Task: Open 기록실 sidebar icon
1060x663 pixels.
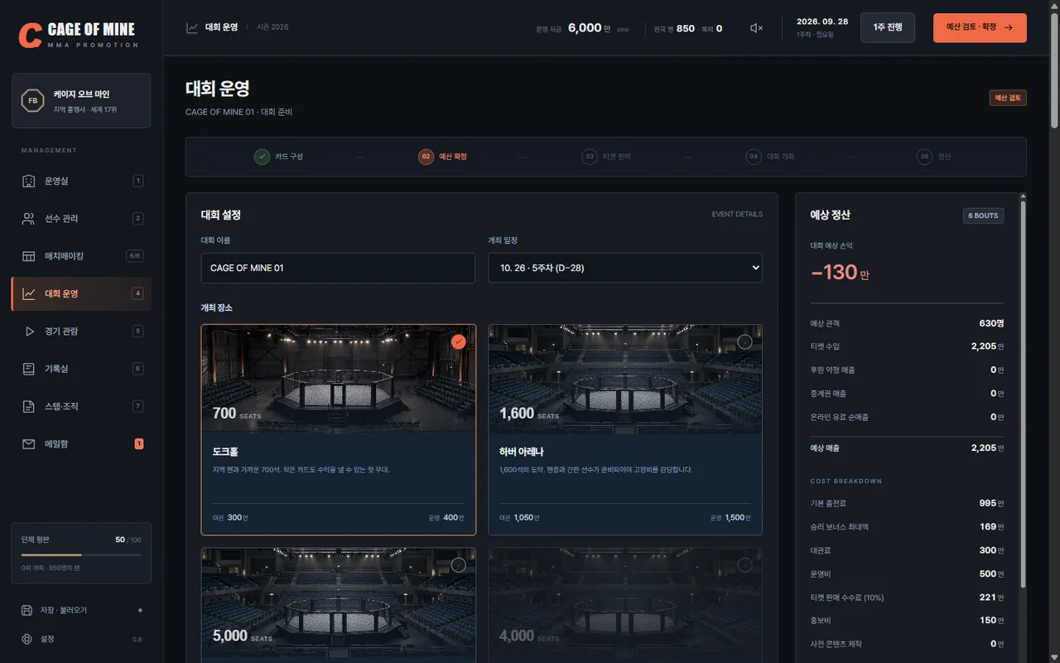Action: 29,369
